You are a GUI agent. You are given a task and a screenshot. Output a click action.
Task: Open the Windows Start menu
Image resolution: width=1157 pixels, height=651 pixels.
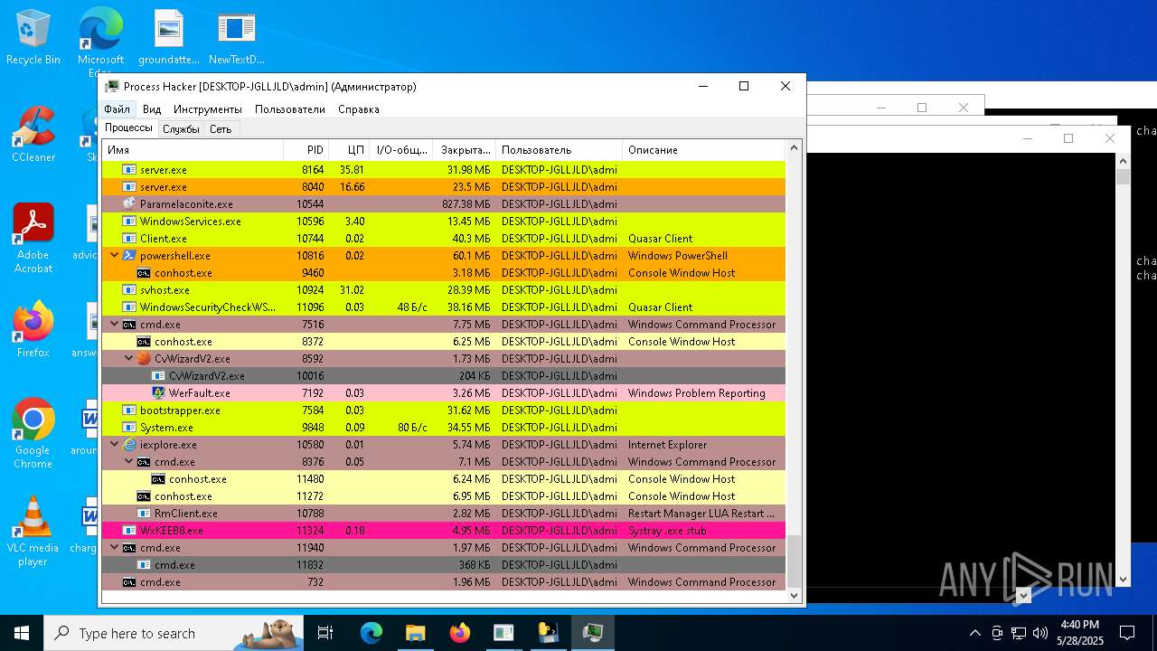[x=22, y=633]
